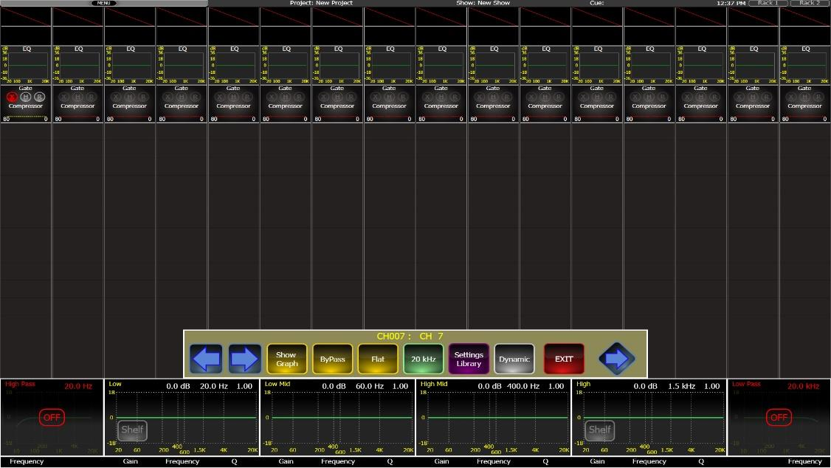The image size is (831, 468).
Task: Click the Low band 0.0 dB gain value
Action: (x=178, y=386)
